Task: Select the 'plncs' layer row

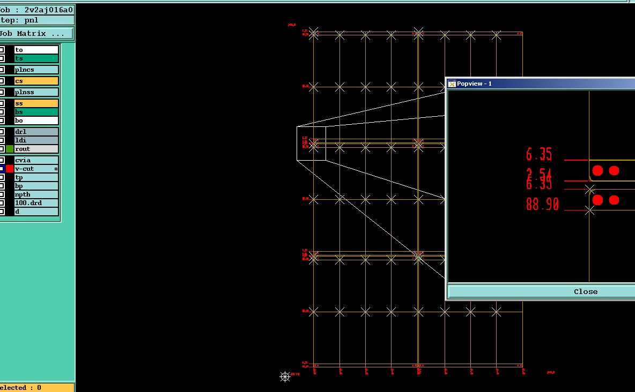Action: 36,70
